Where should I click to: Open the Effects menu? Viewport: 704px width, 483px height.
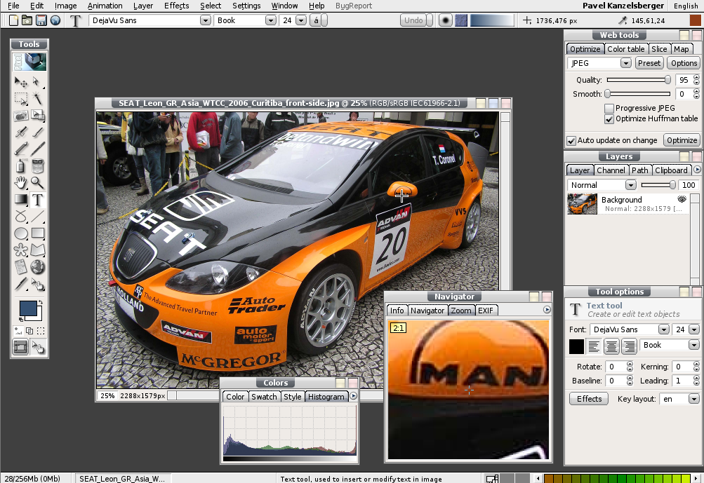click(176, 6)
